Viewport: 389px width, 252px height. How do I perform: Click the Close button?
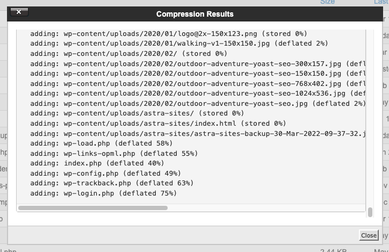[369, 235]
